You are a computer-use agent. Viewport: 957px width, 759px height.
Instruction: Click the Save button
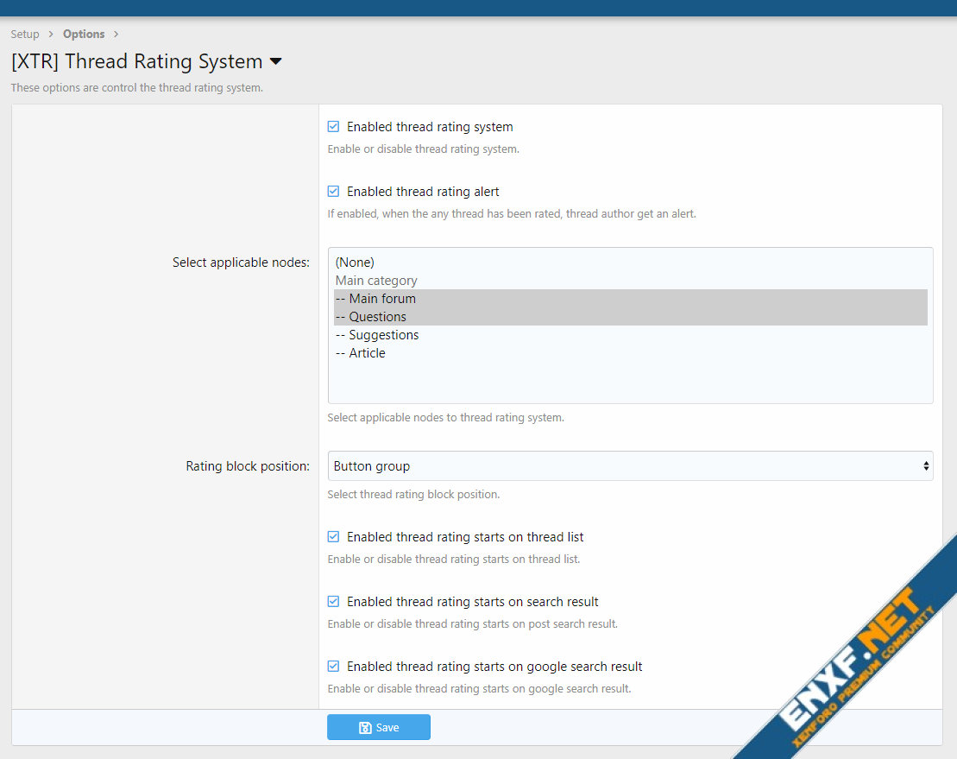click(x=378, y=727)
